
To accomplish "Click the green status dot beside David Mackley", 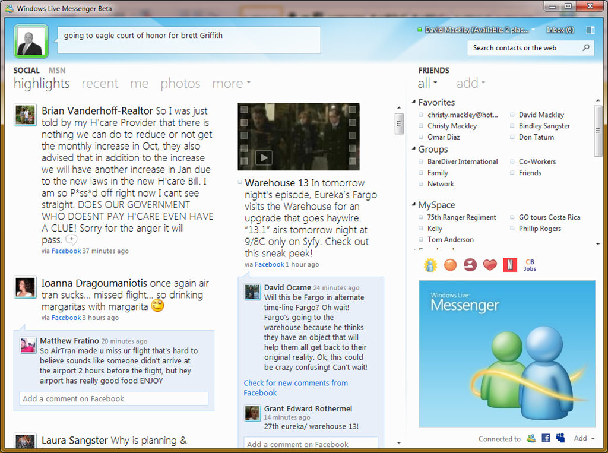I will (420, 30).
